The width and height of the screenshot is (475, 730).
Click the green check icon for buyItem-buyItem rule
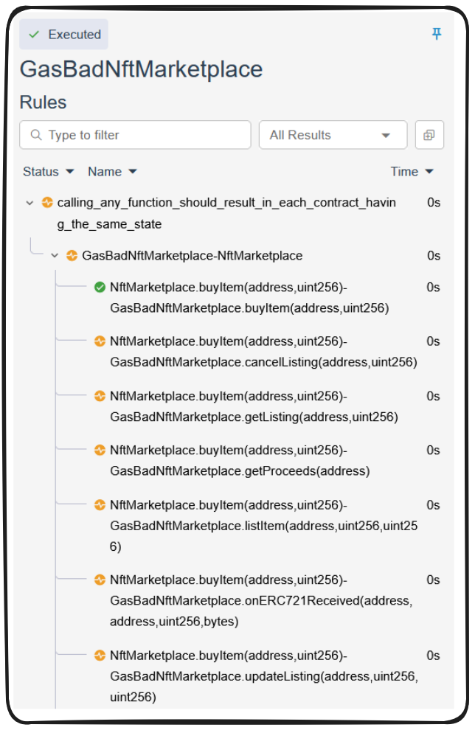pos(100,287)
